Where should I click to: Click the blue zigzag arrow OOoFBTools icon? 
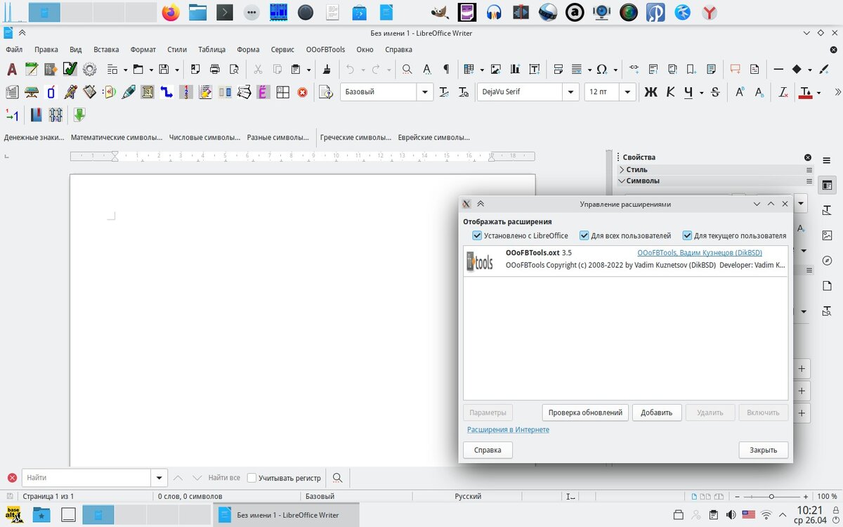tap(166, 92)
